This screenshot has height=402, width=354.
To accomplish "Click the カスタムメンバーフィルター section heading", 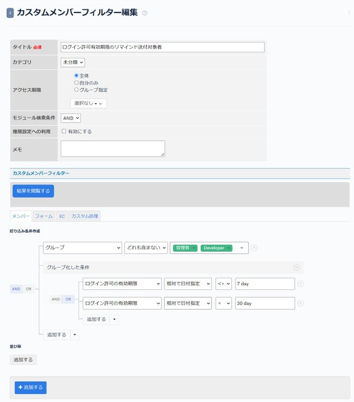I will pos(41,173).
